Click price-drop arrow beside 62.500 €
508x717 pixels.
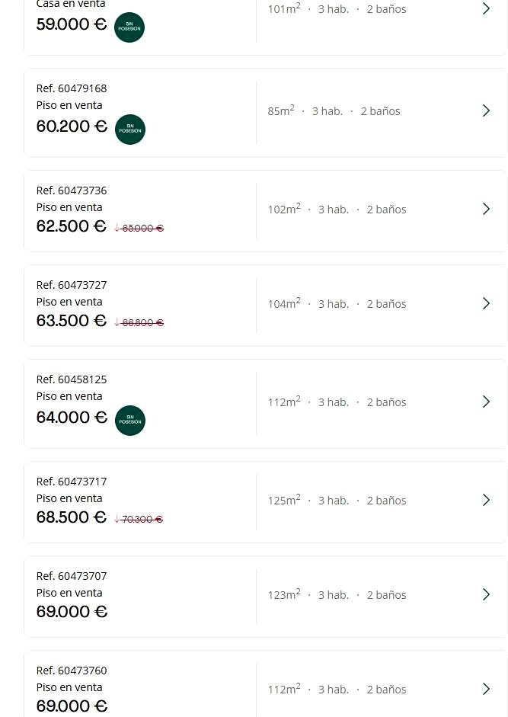(x=117, y=228)
